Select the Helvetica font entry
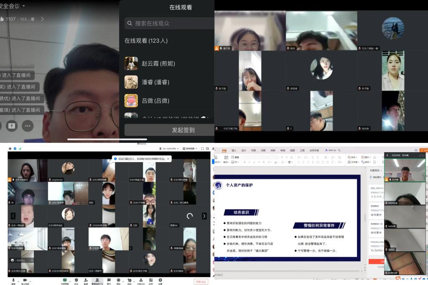The width and height of the screenshot is (428, 285). point(377,242)
